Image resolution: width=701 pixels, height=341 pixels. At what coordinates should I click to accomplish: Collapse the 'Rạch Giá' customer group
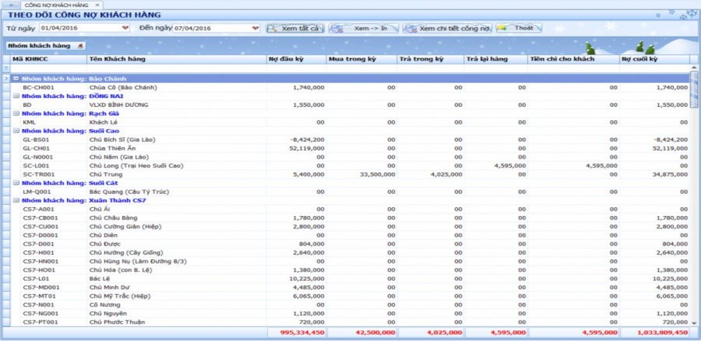tap(16, 113)
